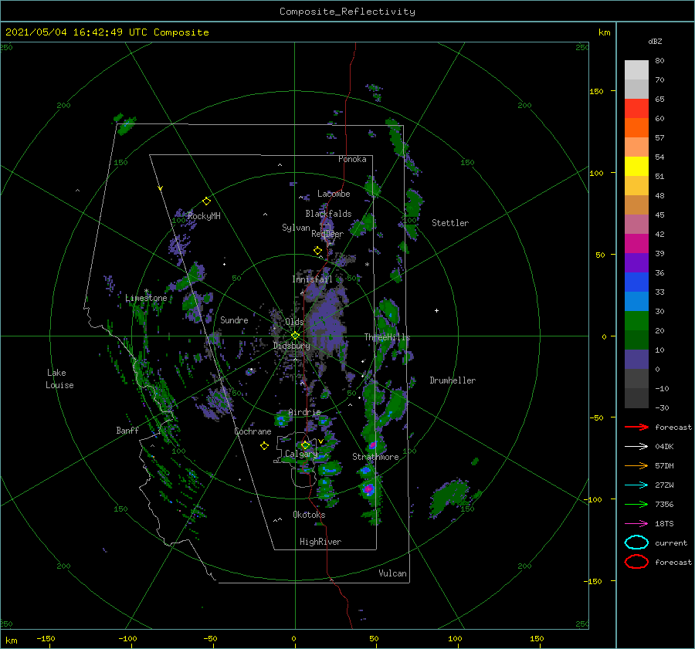Click the red forecast ellipse legend icon
Screen dimensions: 695x649
(x=636, y=562)
